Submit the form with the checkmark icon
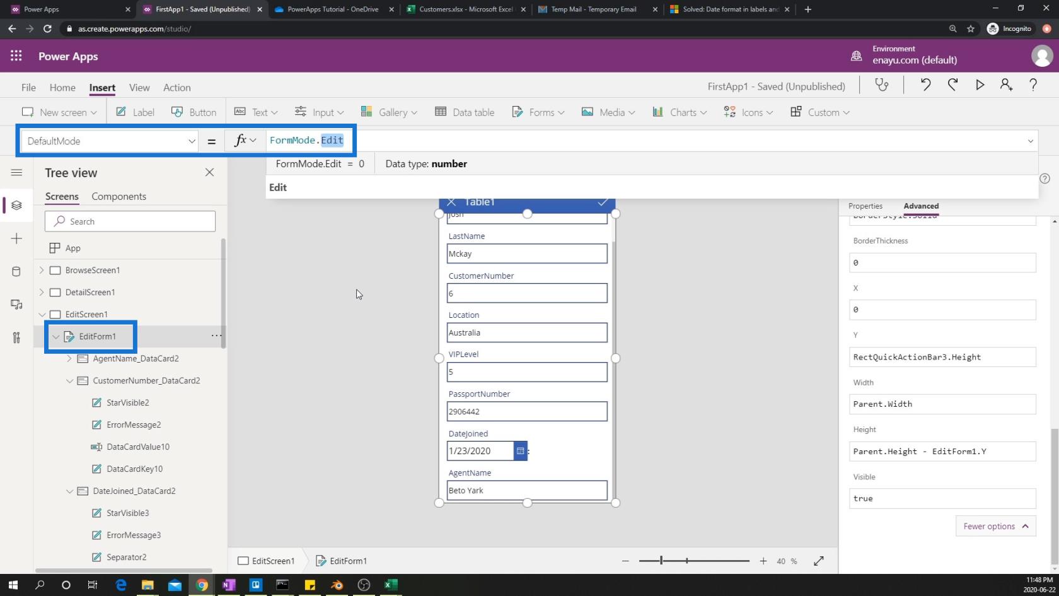The image size is (1059, 596). [x=603, y=202]
